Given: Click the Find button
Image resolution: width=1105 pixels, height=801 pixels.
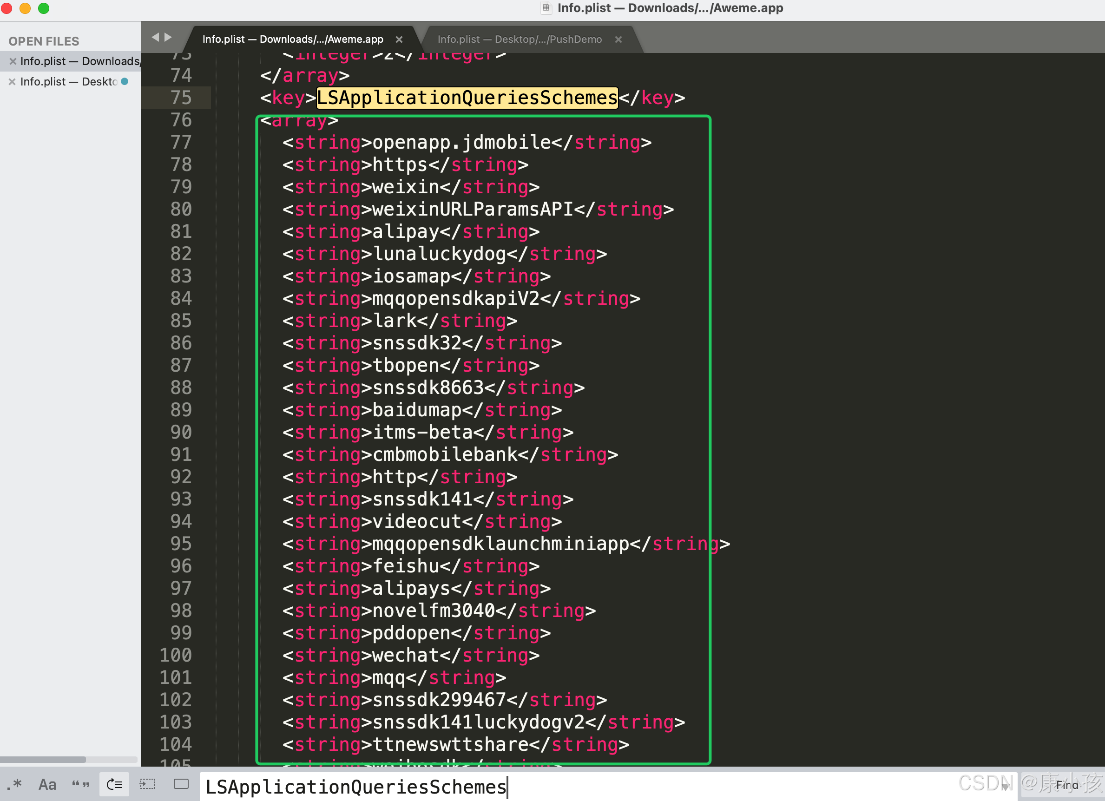Looking at the screenshot, I should click(1066, 785).
